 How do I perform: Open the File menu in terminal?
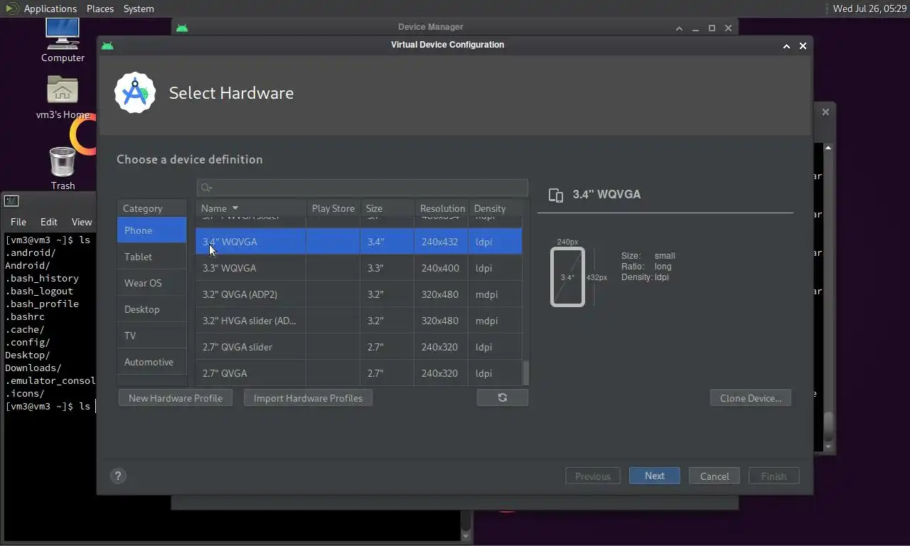click(18, 222)
